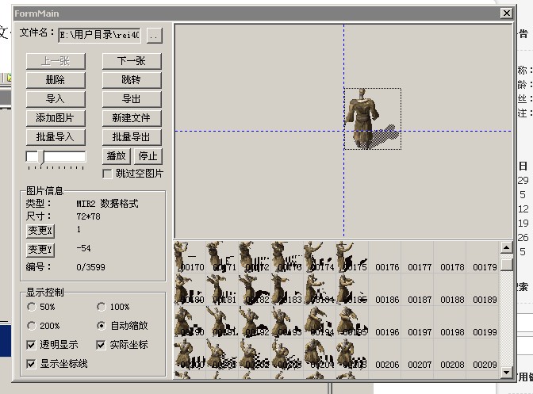Select sprite thumbnail 00191
This screenshot has width=533, height=394.
tap(222, 322)
